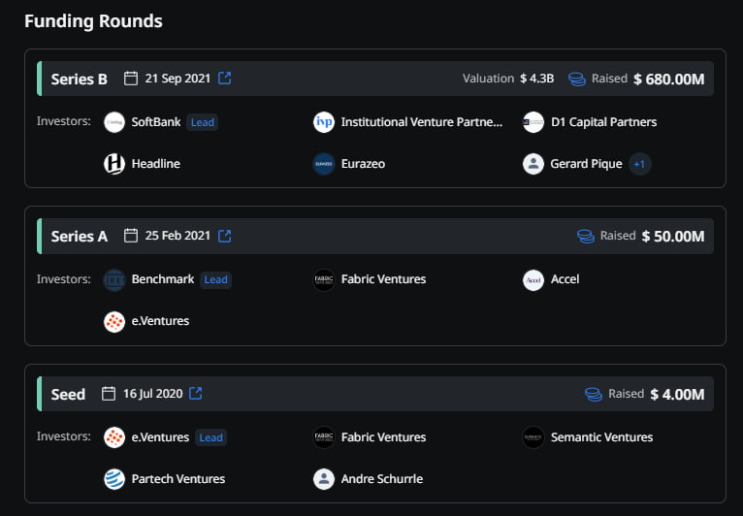
Task: Click Fabric Ventures in the Series A round
Action: click(x=383, y=279)
